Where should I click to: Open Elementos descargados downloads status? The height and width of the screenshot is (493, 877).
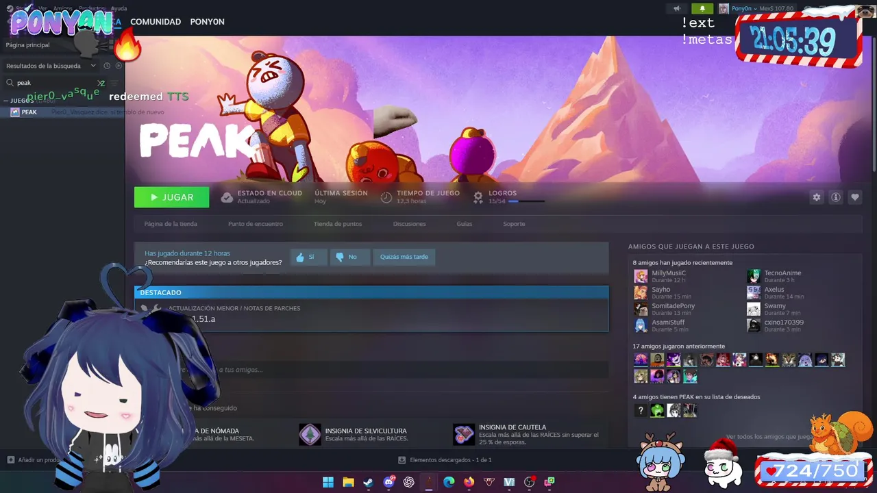pos(445,460)
